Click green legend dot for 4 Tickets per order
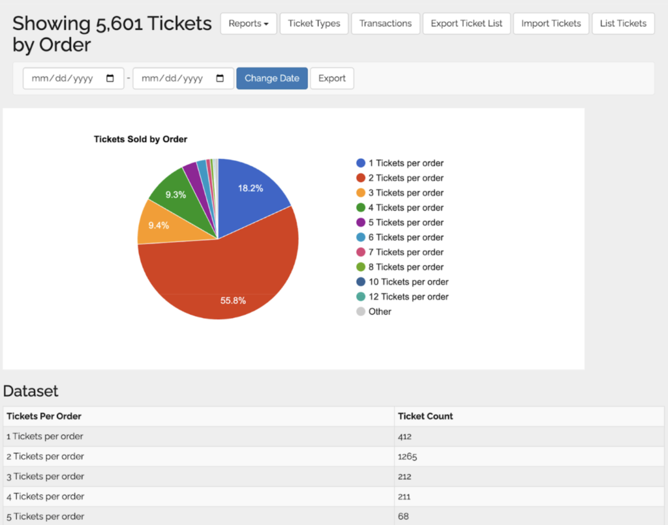Image resolution: width=668 pixels, height=525 pixels. point(361,208)
